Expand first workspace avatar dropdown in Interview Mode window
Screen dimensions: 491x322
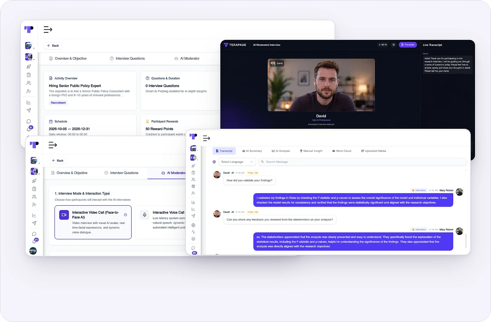(35, 160)
